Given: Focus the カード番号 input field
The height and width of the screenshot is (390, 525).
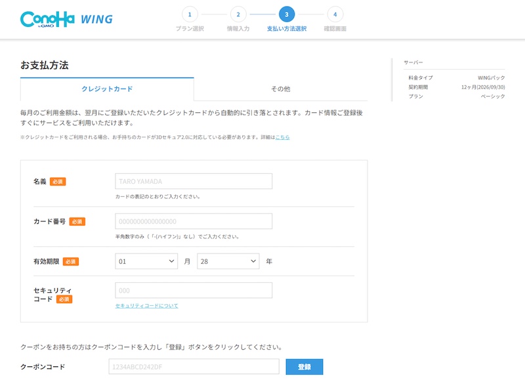Looking at the screenshot, I should point(194,221).
